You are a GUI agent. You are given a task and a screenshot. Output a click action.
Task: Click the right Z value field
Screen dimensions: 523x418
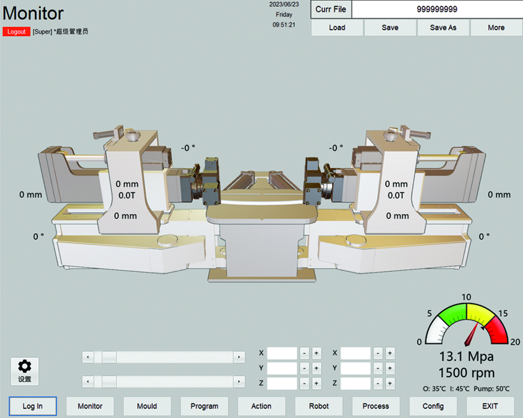355,383
